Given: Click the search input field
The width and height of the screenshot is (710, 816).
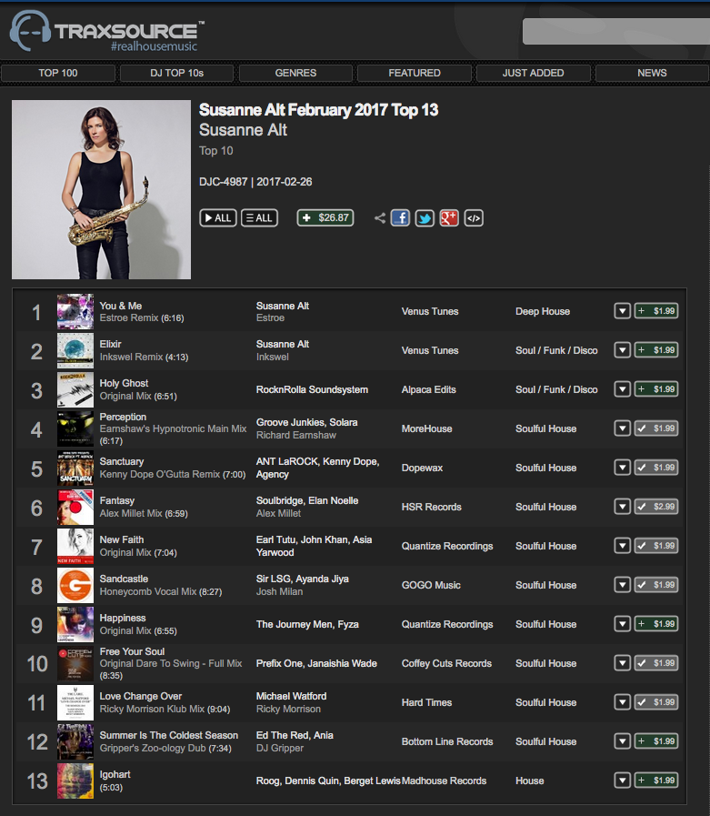Looking at the screenshot, I should [616, 31].
